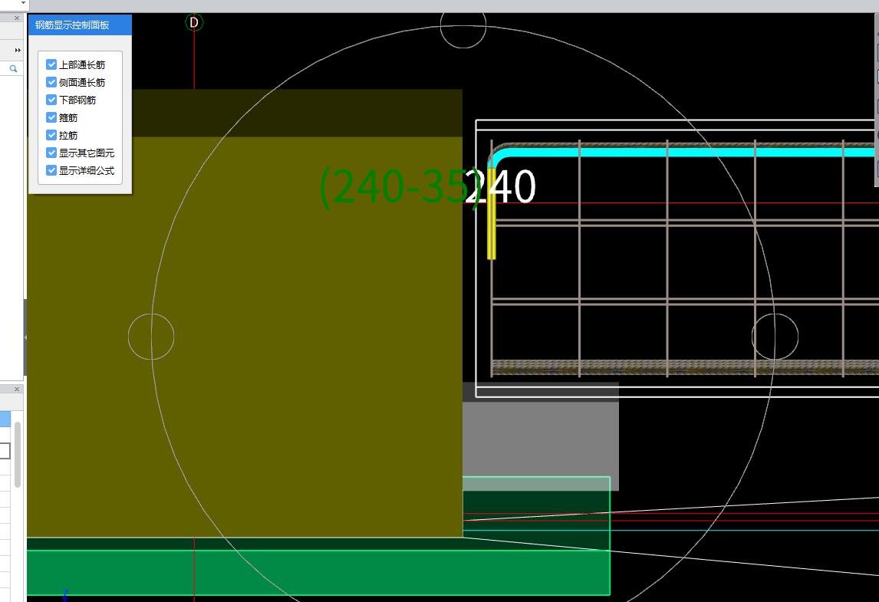This screenshot has height=602, width=879.
Task: Click the right orbit handle circle
Action: [x=775, y=337]
